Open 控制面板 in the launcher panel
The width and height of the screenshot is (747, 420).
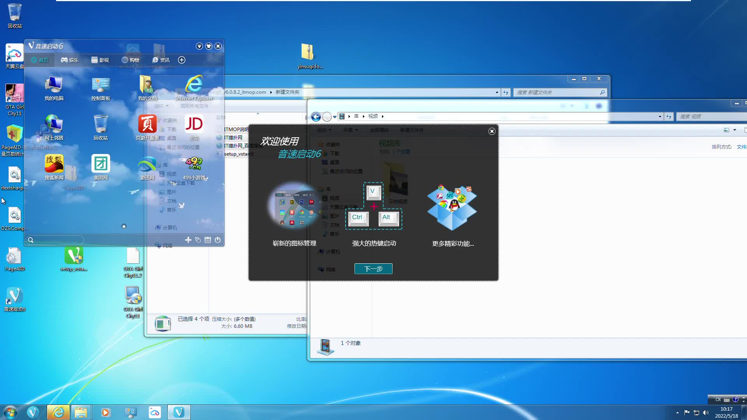pos(100,88)
